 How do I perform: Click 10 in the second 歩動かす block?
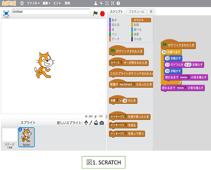click(x=167, y=71)
